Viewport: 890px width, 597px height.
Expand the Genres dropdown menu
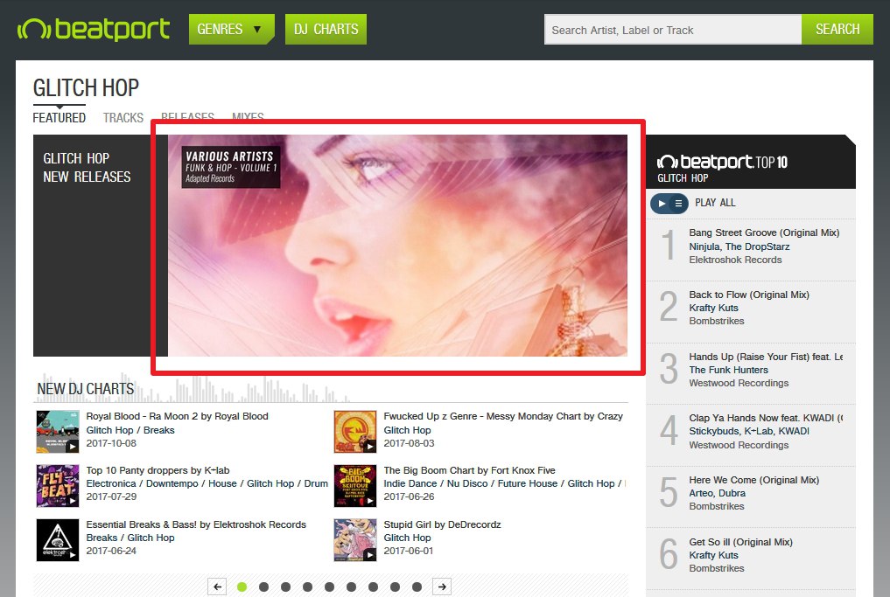(x=231, y=30)
